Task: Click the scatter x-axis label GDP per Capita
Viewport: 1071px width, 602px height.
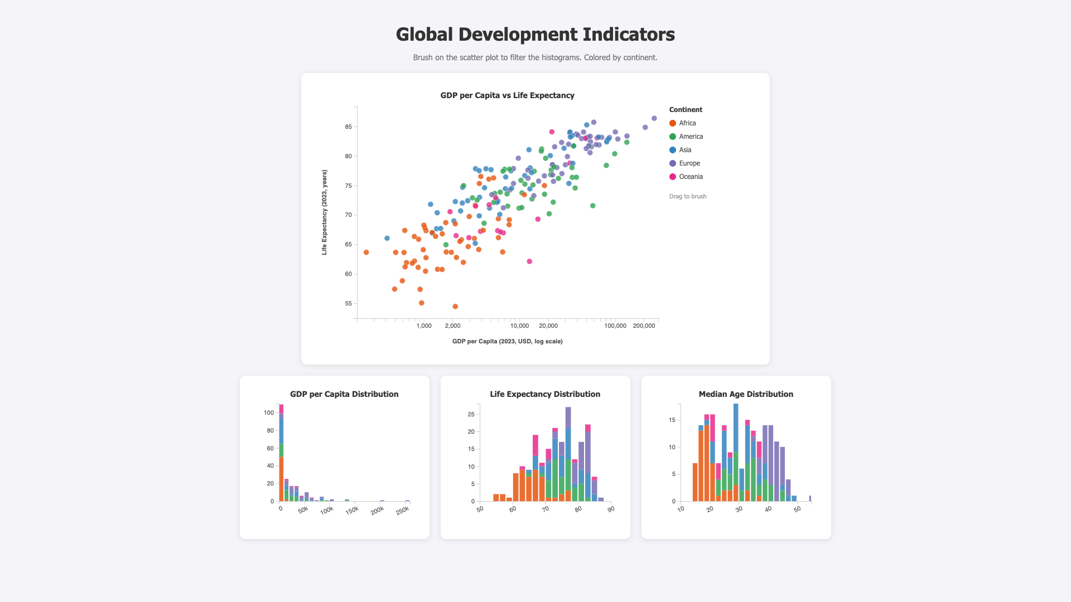Action: pyautogui.click(x=508, y=341)
